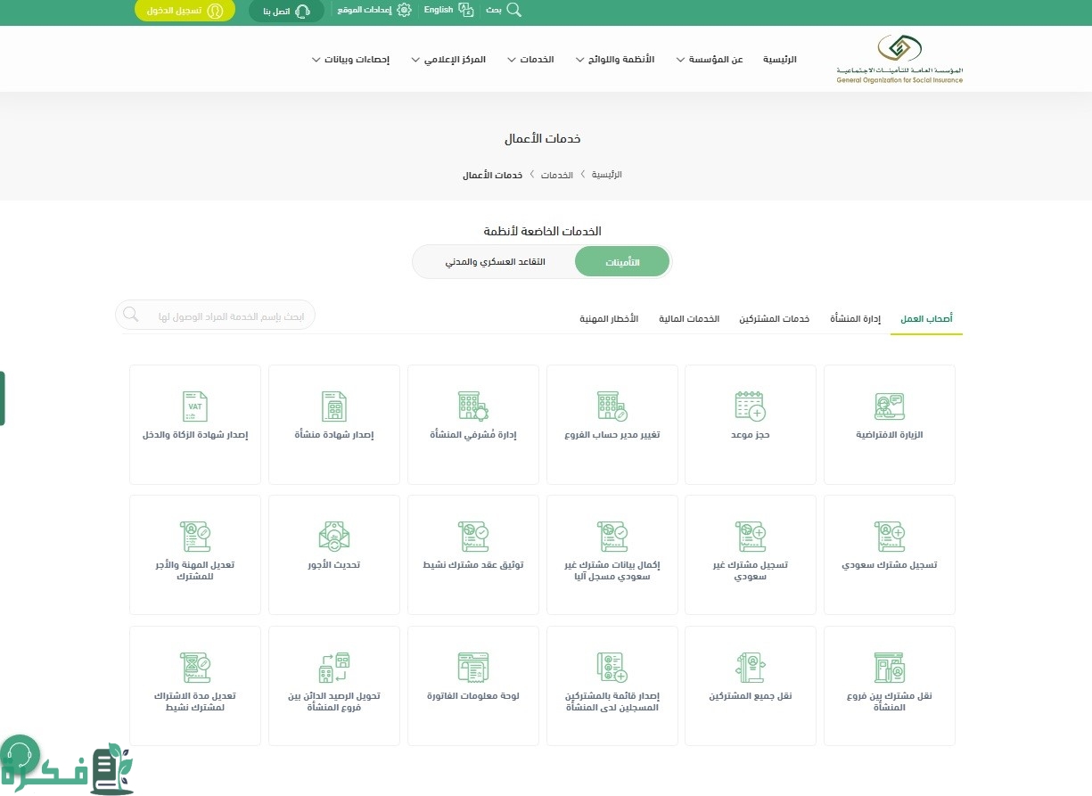
Task: Click the service name search field
Action: (x=223, y=316)
